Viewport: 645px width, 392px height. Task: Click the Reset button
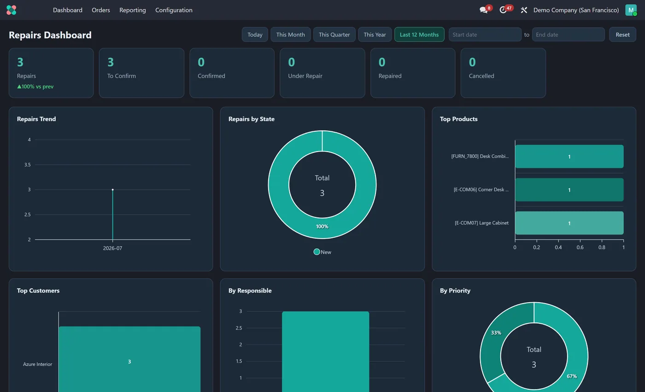click(622, 35)
